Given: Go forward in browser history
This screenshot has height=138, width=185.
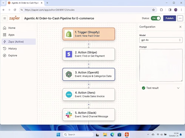Looking at the screenshot, I should [9, 10].
